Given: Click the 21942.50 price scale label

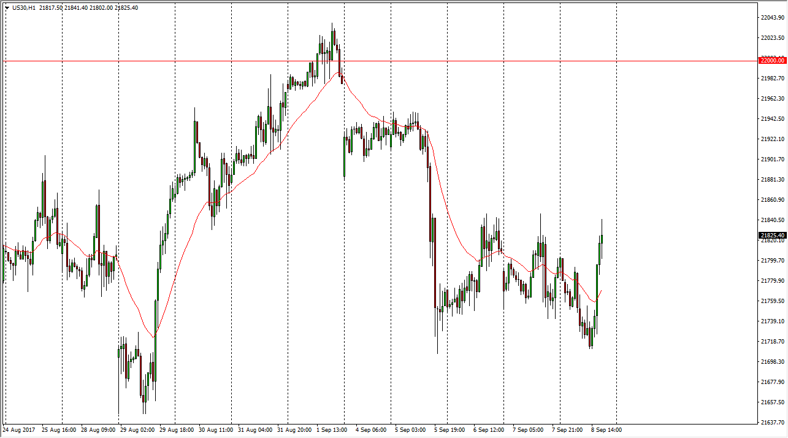Looking at the screenshot, I should (x=772, y=119).
